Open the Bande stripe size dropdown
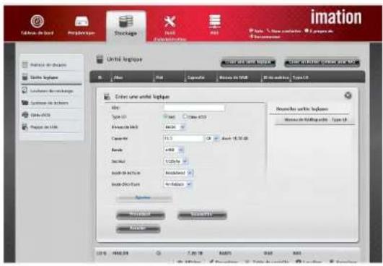 pyautogui.click(x=174, y=150)
